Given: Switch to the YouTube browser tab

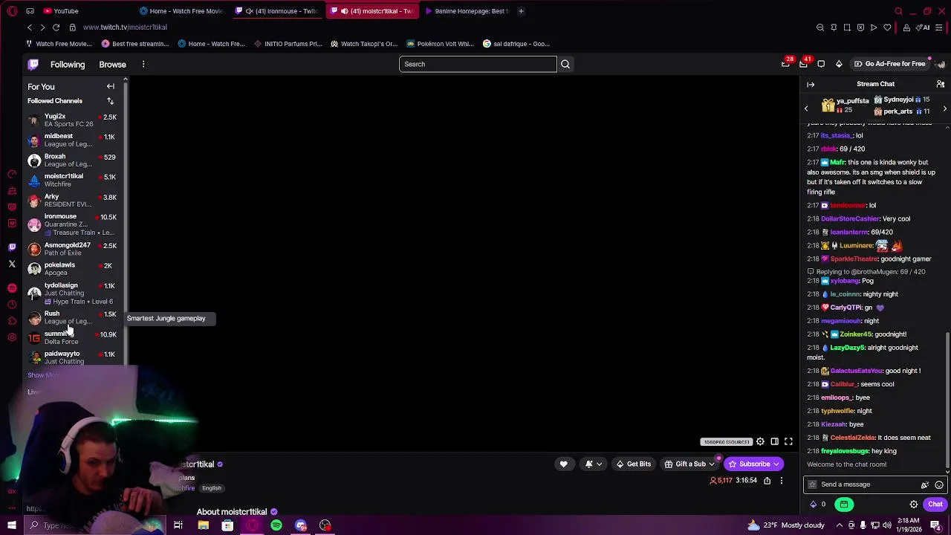Looking at the screenshot, I should 84,11.
